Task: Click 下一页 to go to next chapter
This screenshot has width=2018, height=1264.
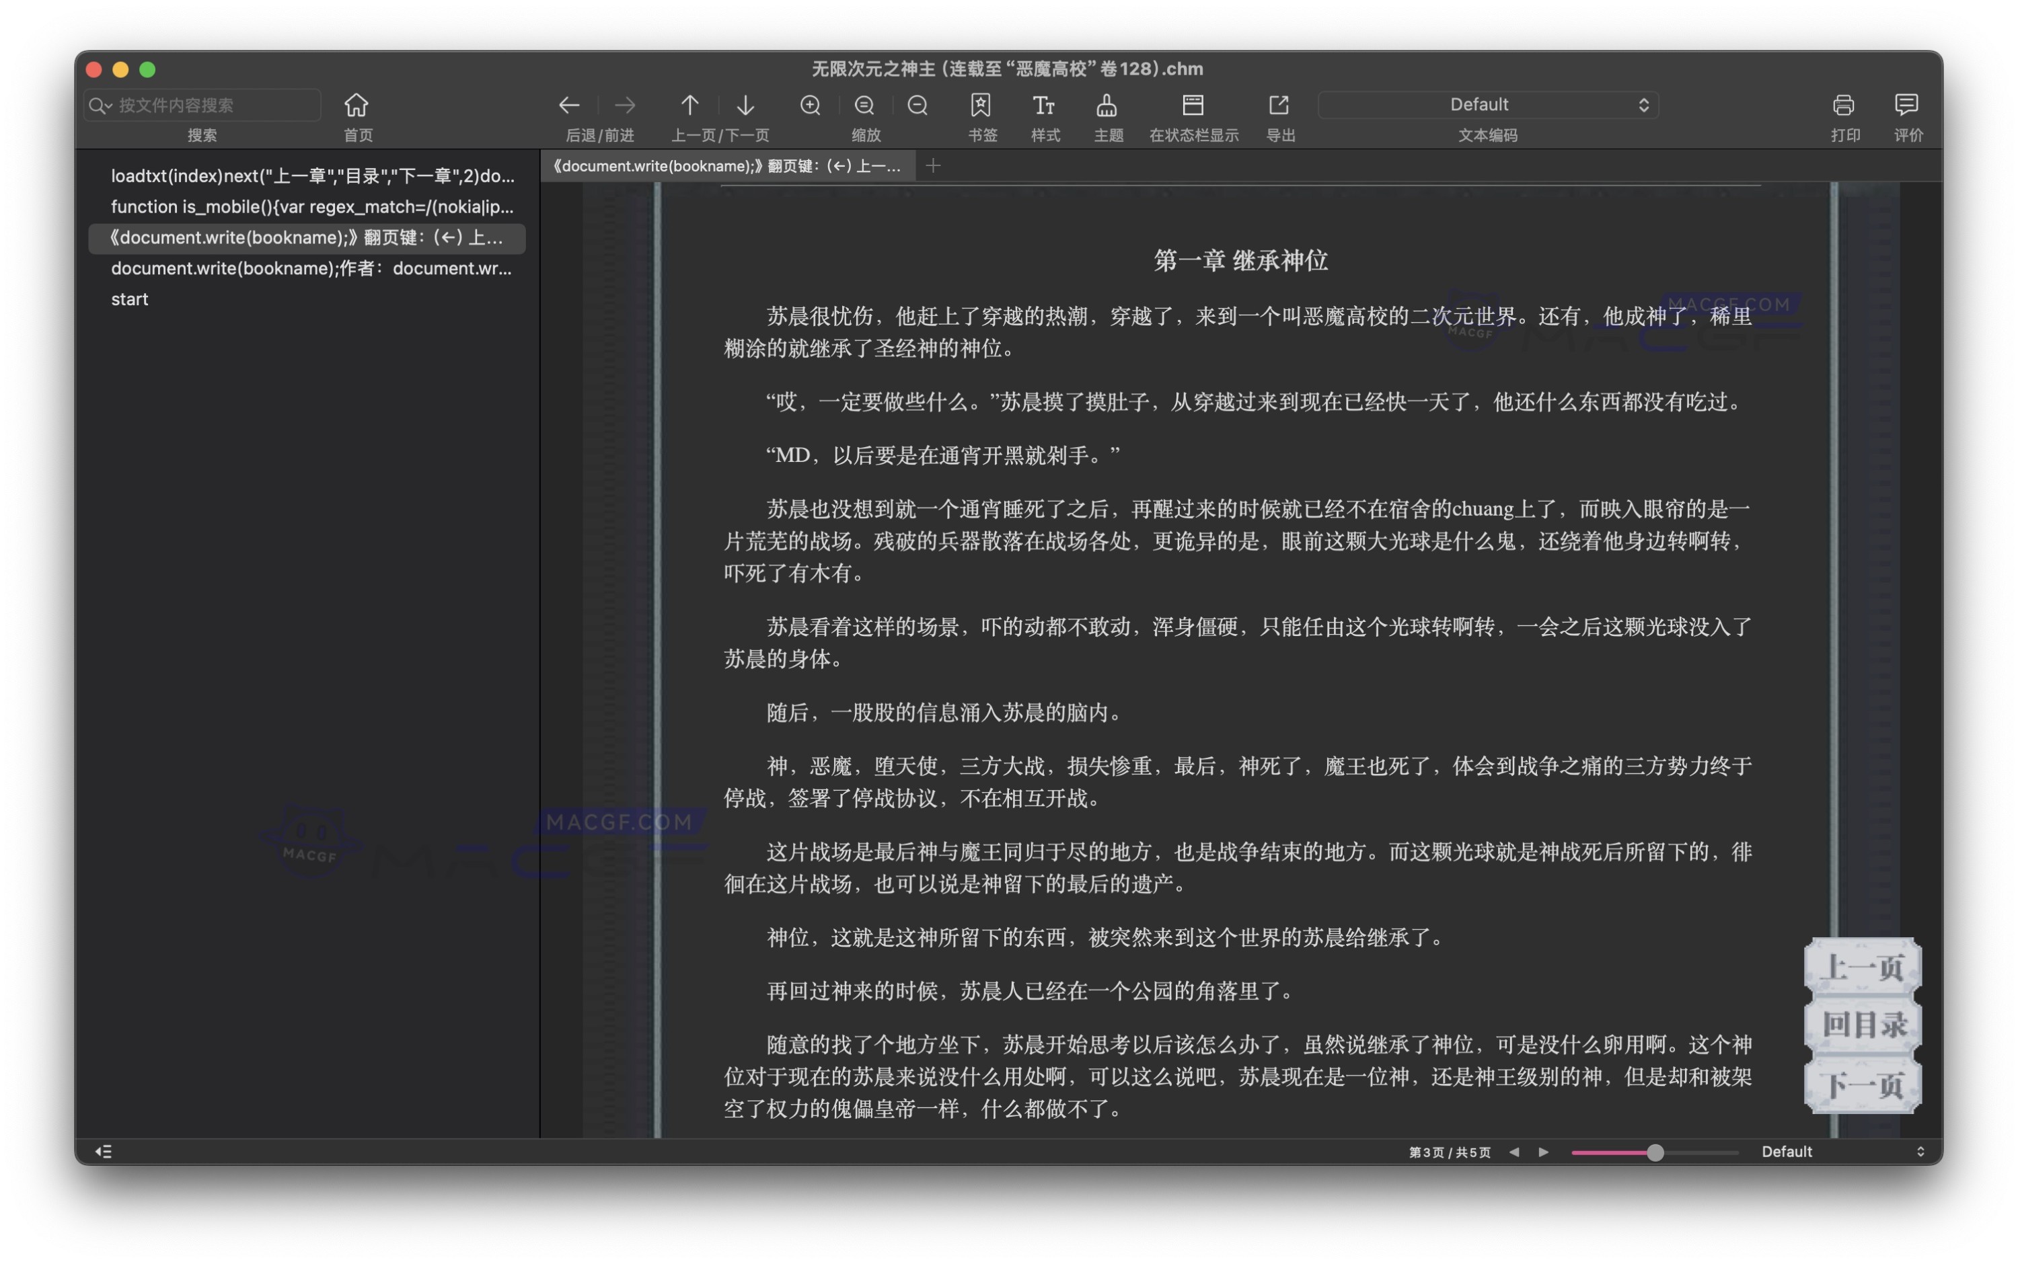Action: tap(1865, 1084)
